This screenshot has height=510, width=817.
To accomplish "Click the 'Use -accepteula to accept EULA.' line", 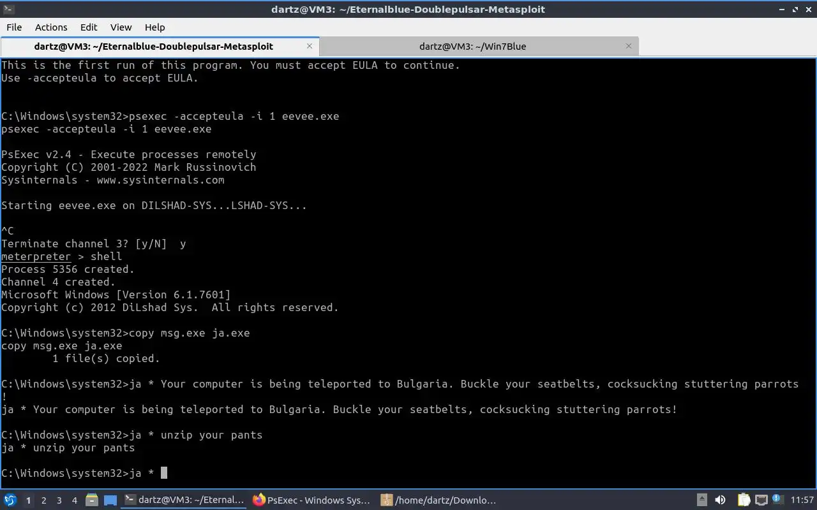I will pyautogui.click(x=100, y=78).
